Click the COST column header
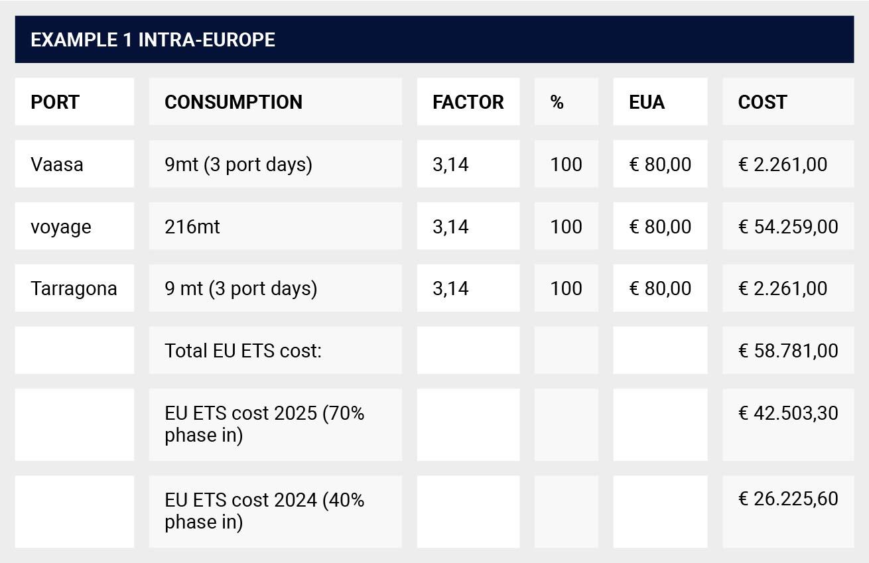This screenshot has width=869, height=563. coord(788,101)
